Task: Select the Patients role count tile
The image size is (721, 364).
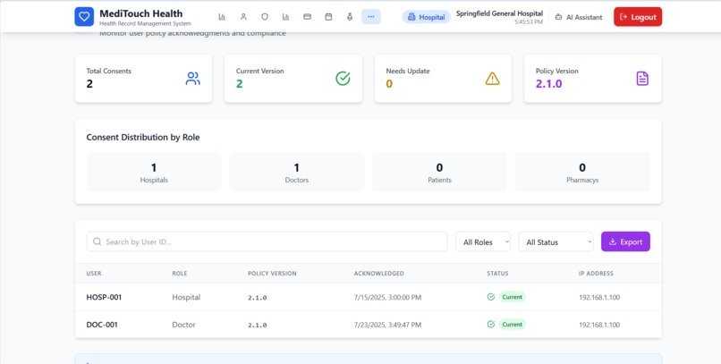Action: pyautogui.click(x=439, y=172)
